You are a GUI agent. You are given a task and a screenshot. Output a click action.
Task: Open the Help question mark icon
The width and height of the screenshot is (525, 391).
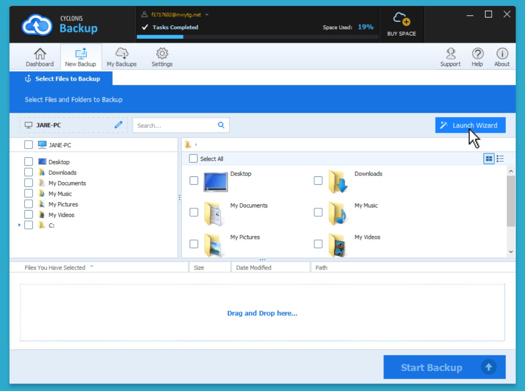tap(477, 54)
